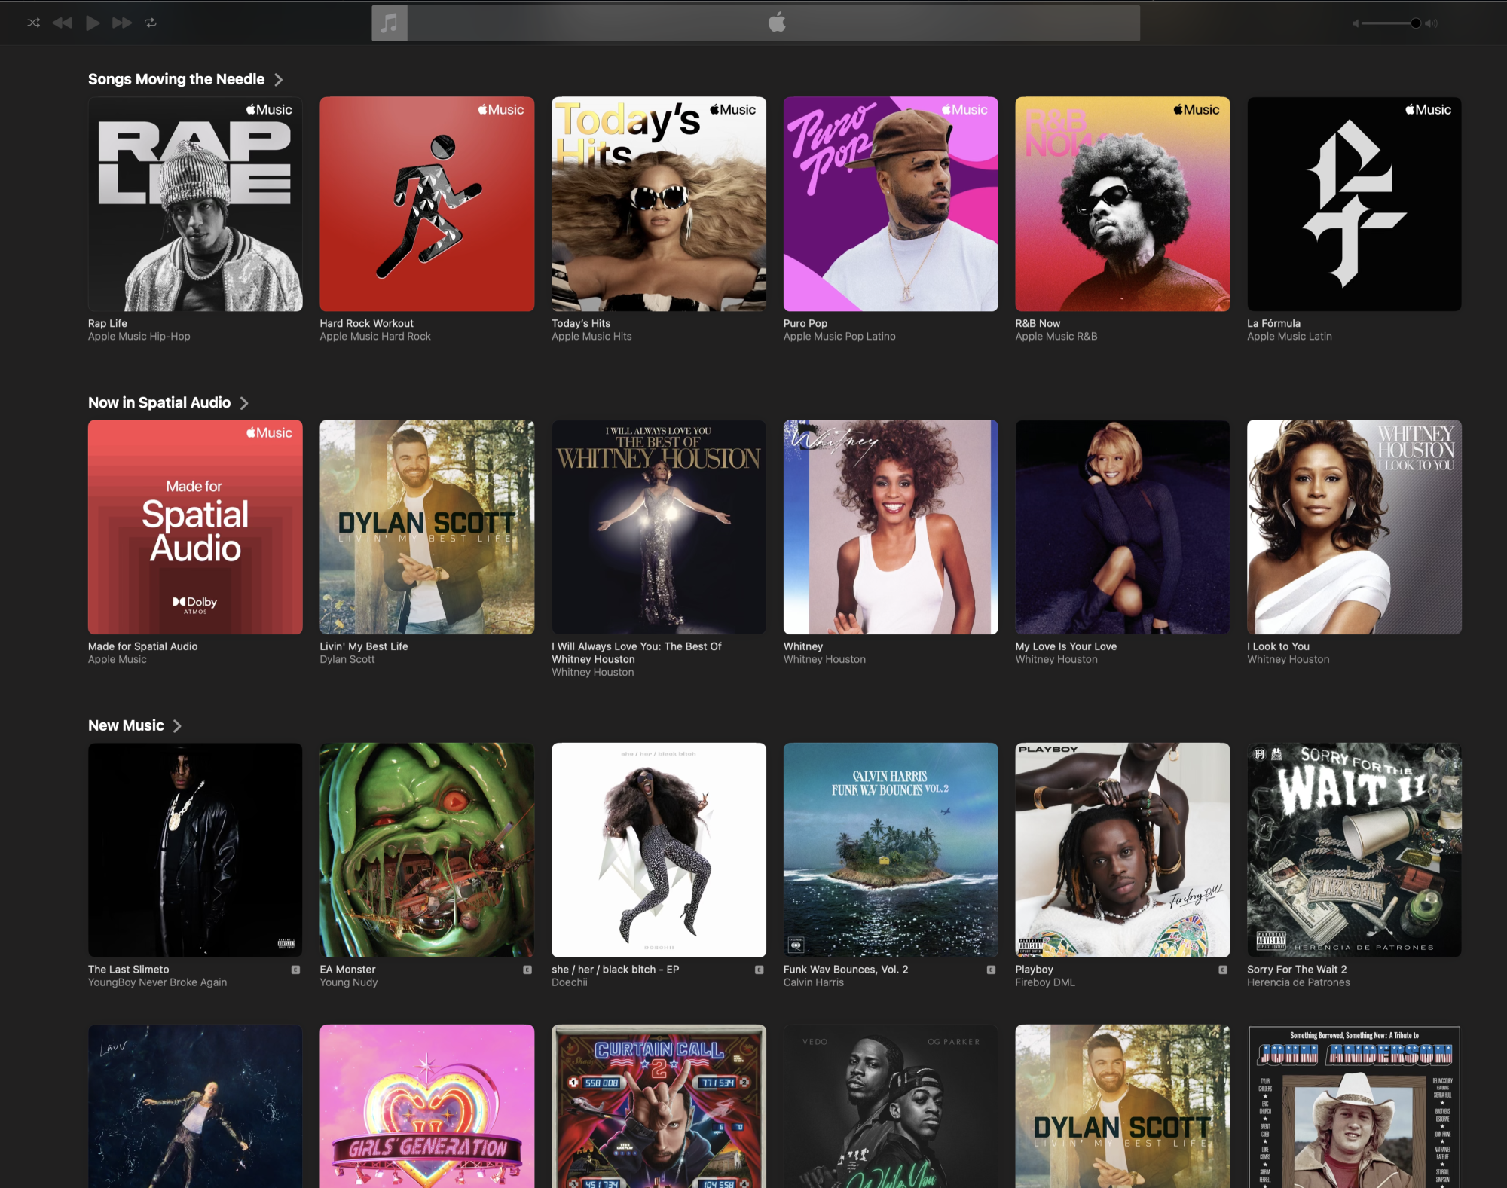Click explicit badge beside Funk Wav Bounces

(x=991, y=970)
